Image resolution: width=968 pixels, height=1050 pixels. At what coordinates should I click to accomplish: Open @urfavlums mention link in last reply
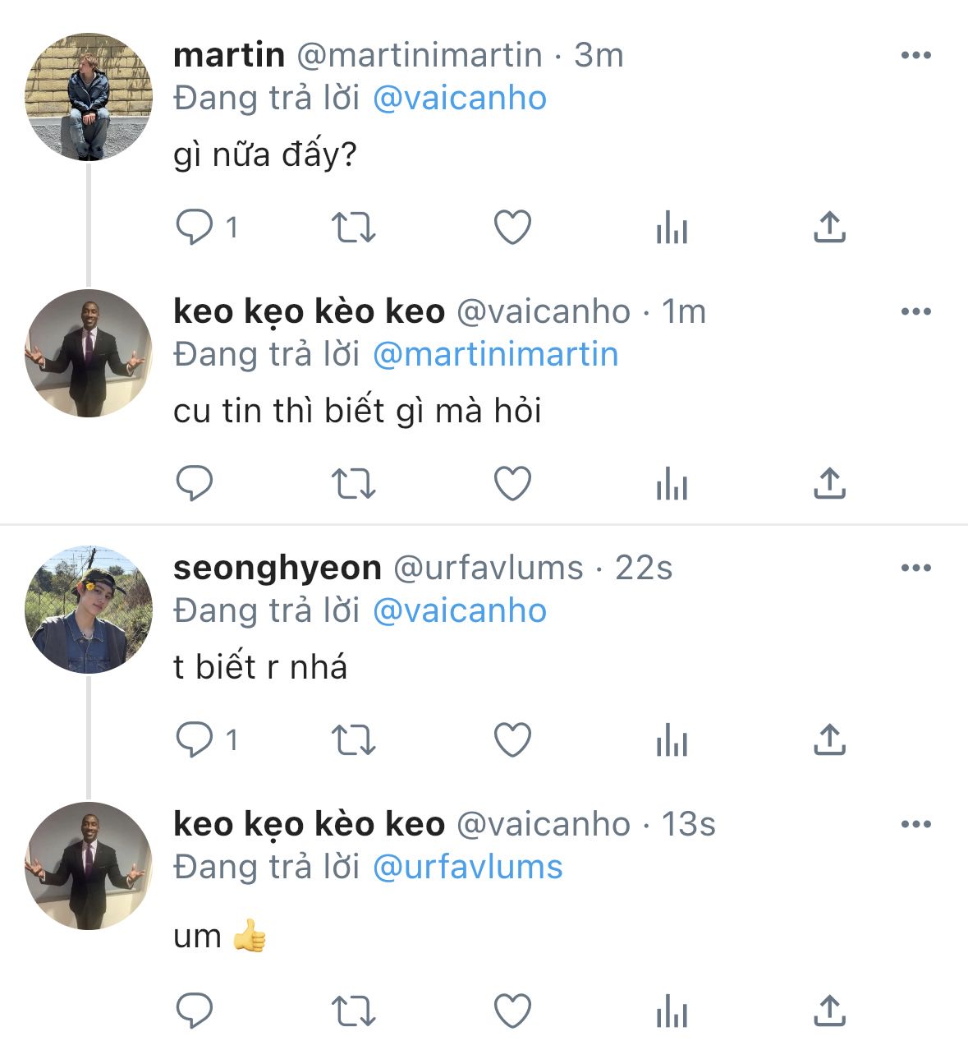[467, 868]
